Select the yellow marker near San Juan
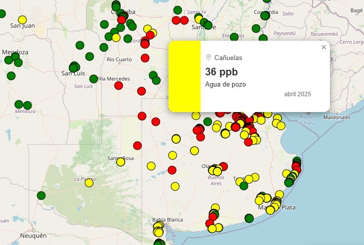Image resolution: width=364 pixels, height=245 pixels. tap(22, 20)
